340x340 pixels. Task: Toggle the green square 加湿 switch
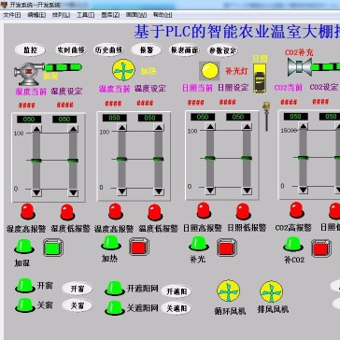[53, 248]
